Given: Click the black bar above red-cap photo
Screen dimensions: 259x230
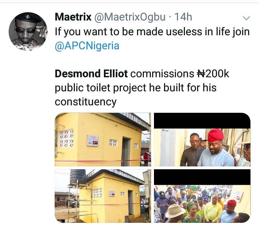Looking at the screenshot, I should 202,121.
